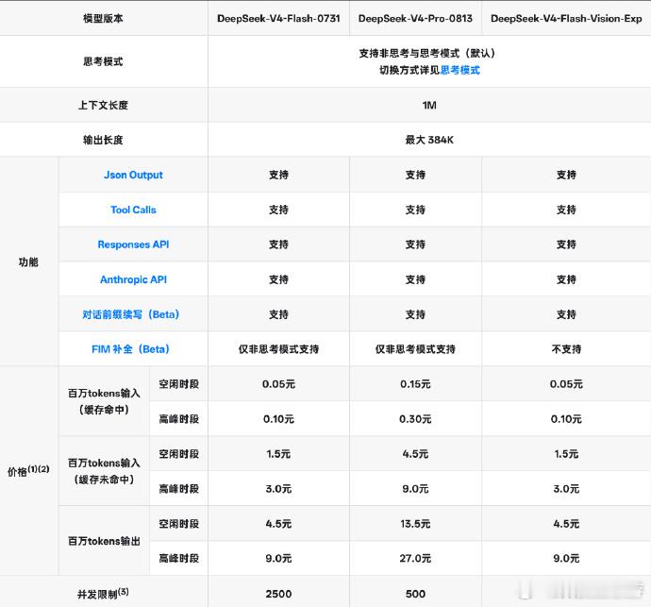Click the 百万tokens输入（缓存命中）label
651x607 pixels.
(x=104, y=401)
